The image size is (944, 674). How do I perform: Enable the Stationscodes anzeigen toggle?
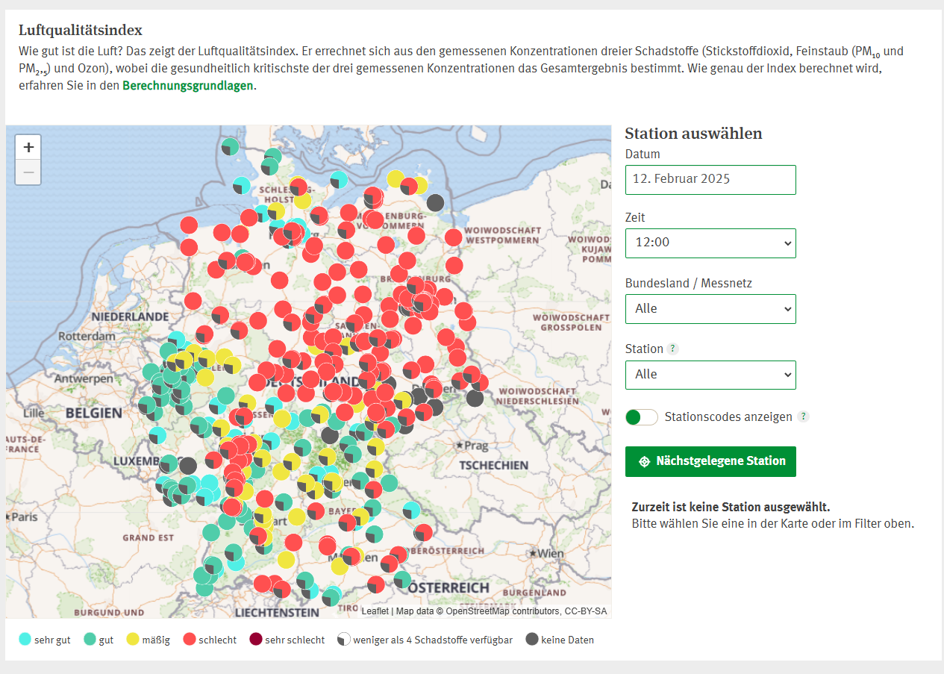641,416
